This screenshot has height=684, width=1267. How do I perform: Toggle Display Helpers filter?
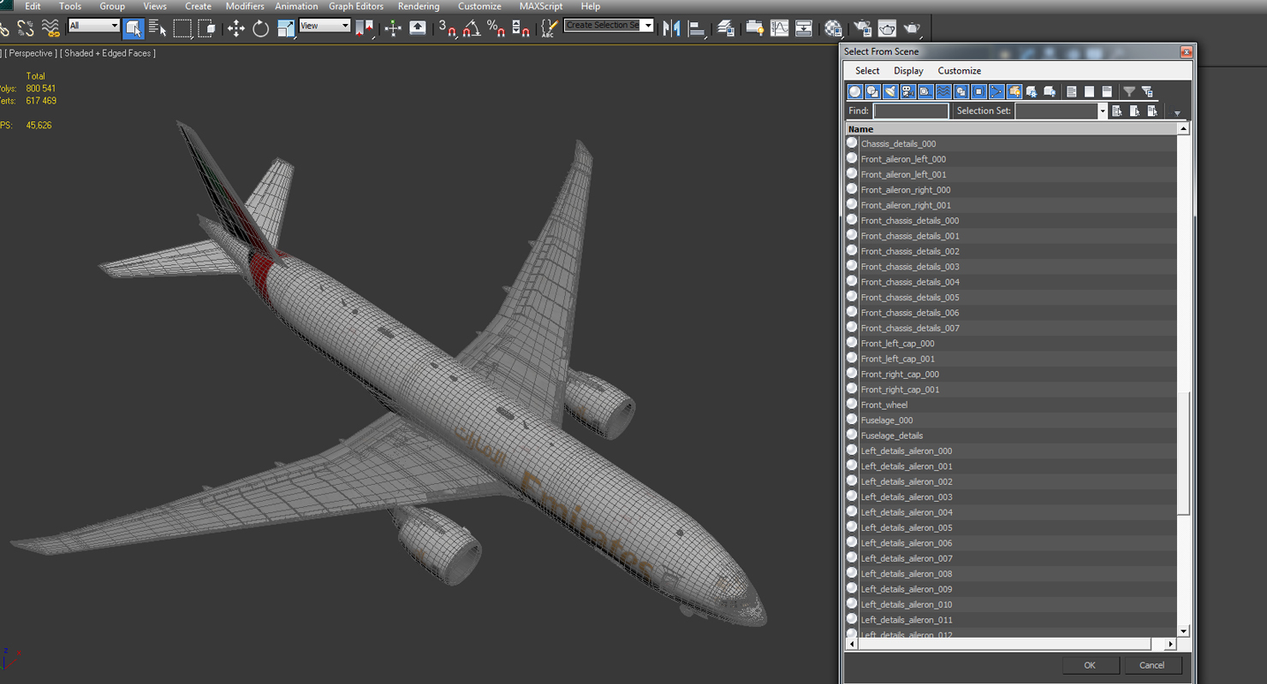[x=925, y=91]
